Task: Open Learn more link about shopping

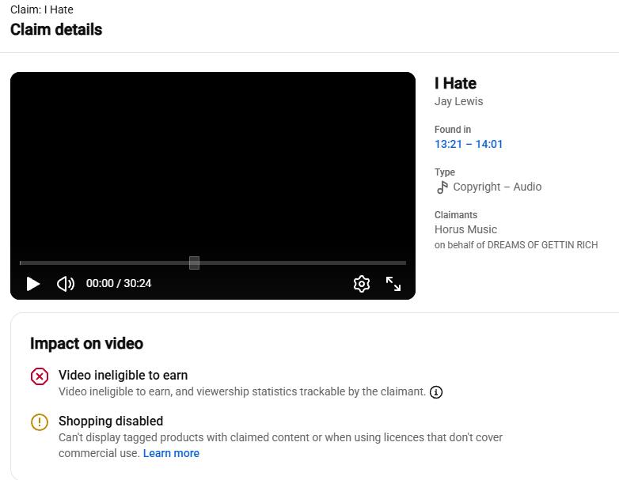Action: coord(171,454)
